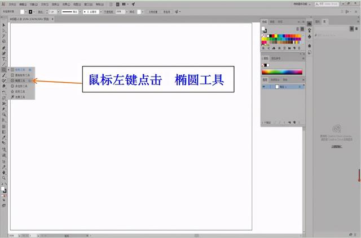Select the Type tool
The image size is (361, 238).
4,59
